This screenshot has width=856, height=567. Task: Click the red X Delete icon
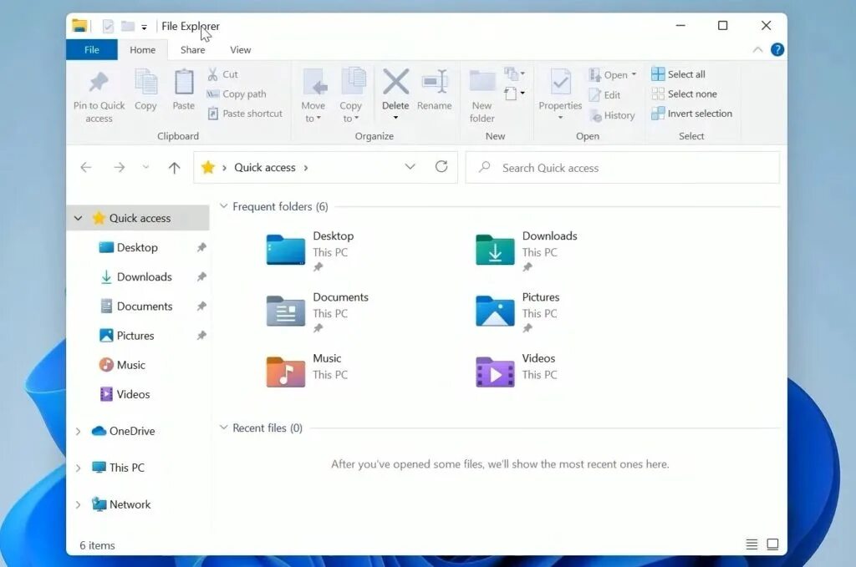point(395,82)
